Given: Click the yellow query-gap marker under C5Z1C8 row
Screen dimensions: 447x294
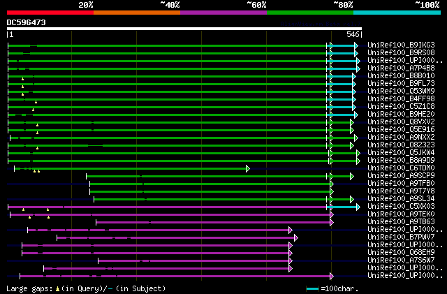Looking at the screenshot, I should pos(33,110).
